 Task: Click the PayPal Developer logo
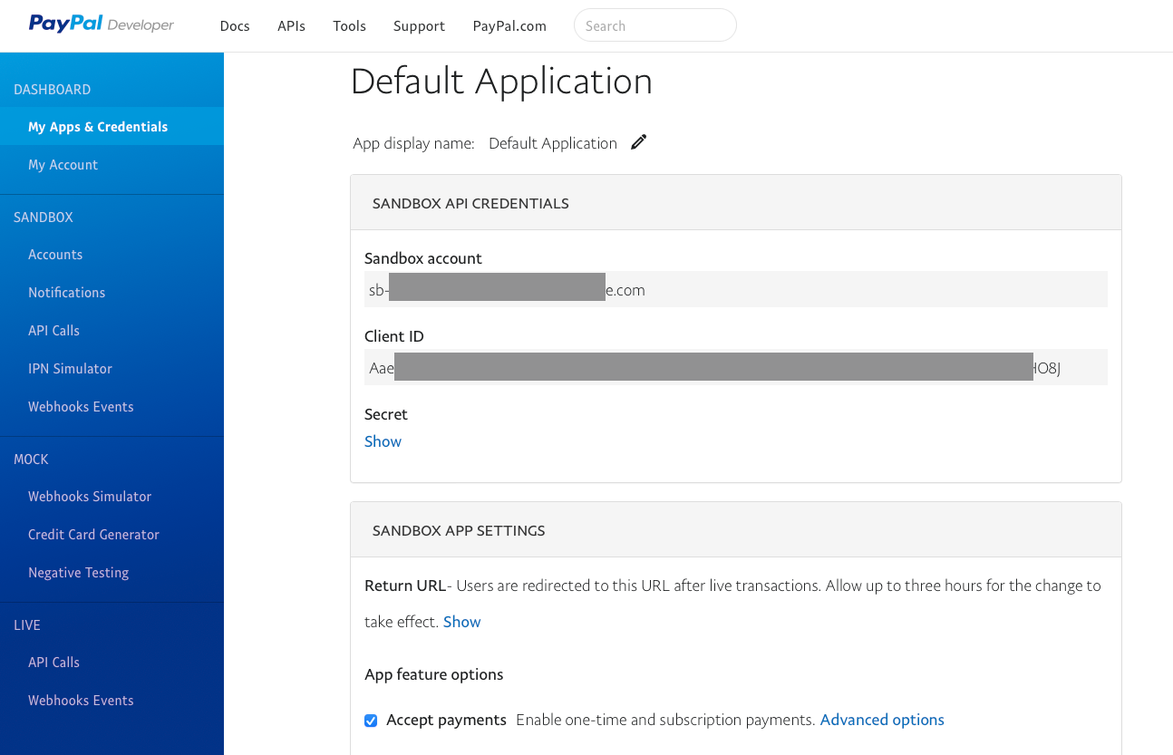tap(102, 24)
